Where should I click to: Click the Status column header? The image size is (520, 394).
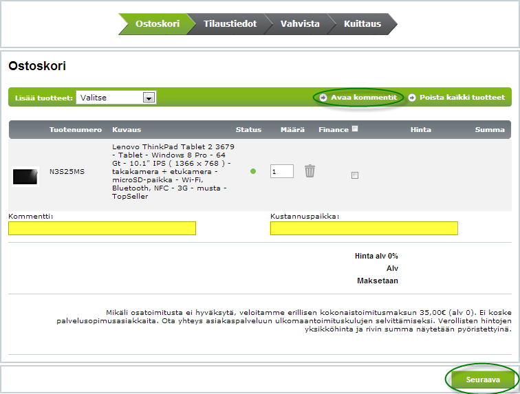click(x=248, y=130)
